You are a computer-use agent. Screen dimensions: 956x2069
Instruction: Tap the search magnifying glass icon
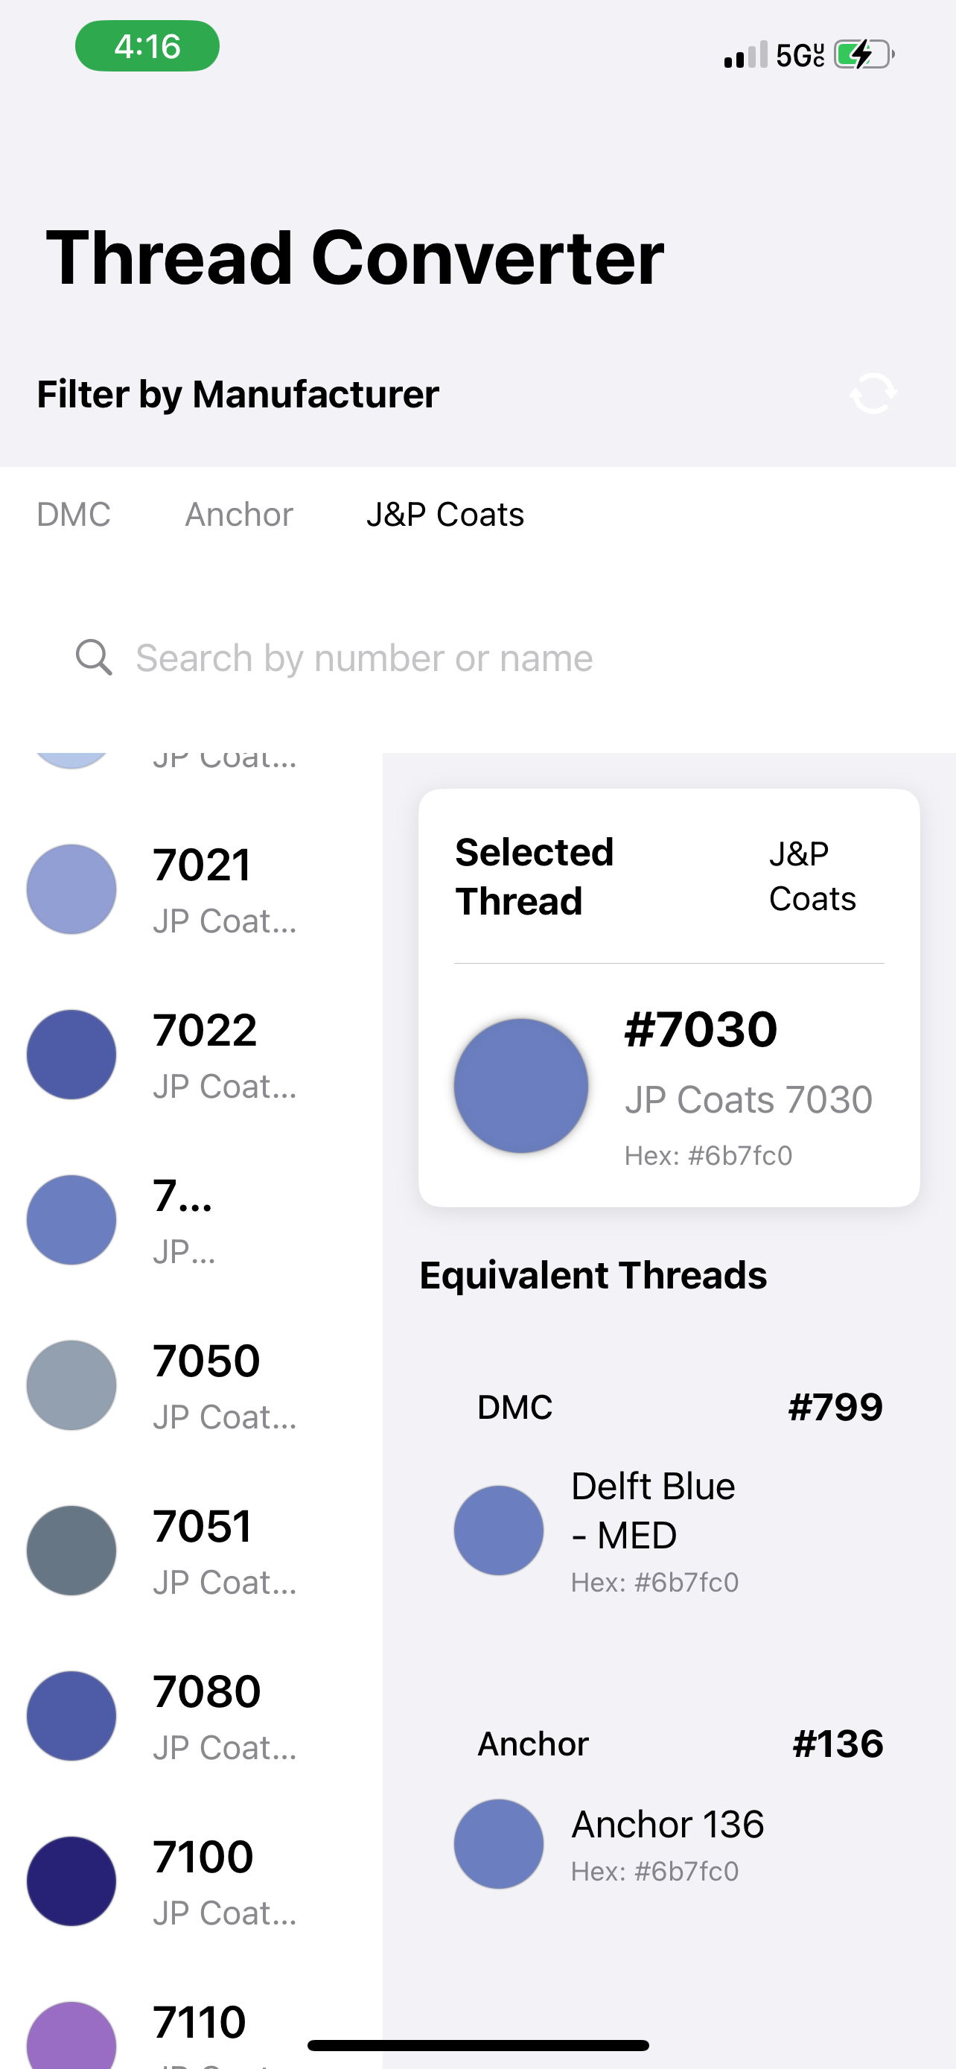94,658
